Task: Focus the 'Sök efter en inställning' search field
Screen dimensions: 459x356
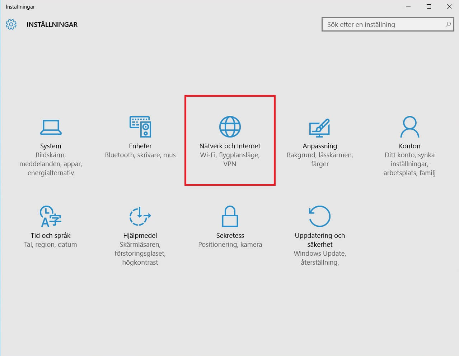Action: (388, 24)
